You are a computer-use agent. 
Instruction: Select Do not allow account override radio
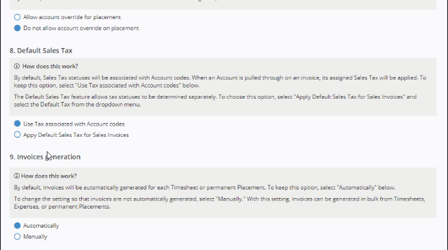tap(17, 28)
